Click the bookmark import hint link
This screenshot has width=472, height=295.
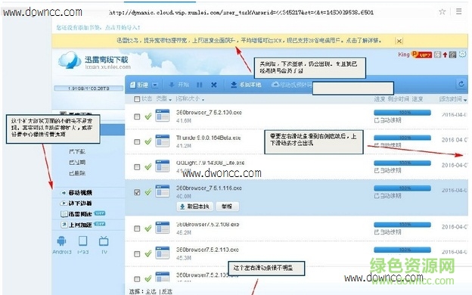[98, 27]
